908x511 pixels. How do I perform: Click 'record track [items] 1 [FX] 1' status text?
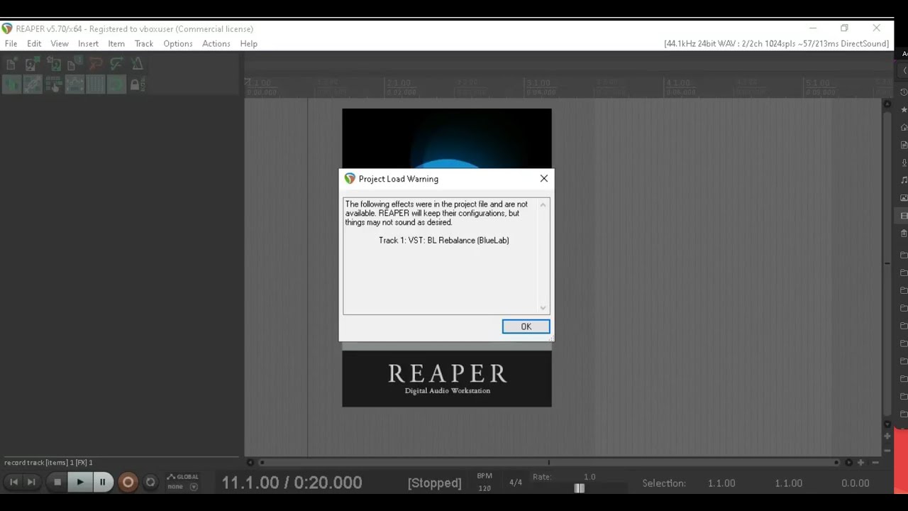coord(48,463)
